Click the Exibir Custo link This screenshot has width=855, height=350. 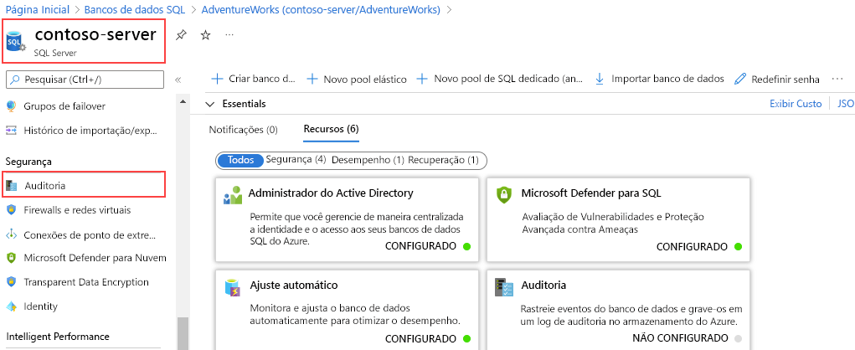[796, 104]
